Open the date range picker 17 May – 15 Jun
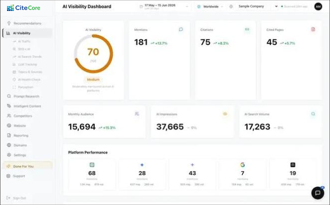Image resolution: width=330 pixels, height=205 pixels. (164, 6)
